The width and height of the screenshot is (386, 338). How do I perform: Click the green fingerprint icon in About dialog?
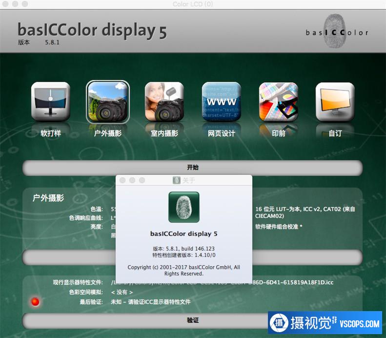pyautogui.click(x=184, y=207)
